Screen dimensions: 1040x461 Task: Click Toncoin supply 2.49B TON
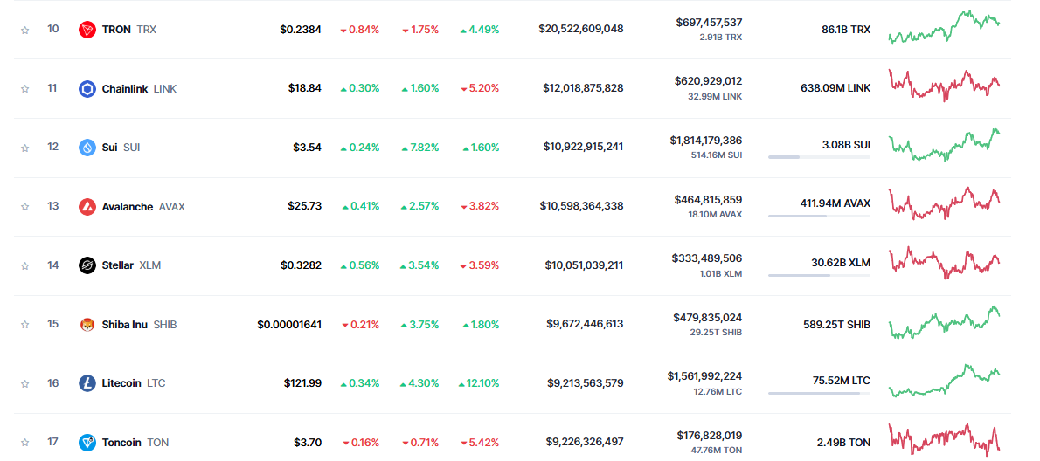coord(842,443)
